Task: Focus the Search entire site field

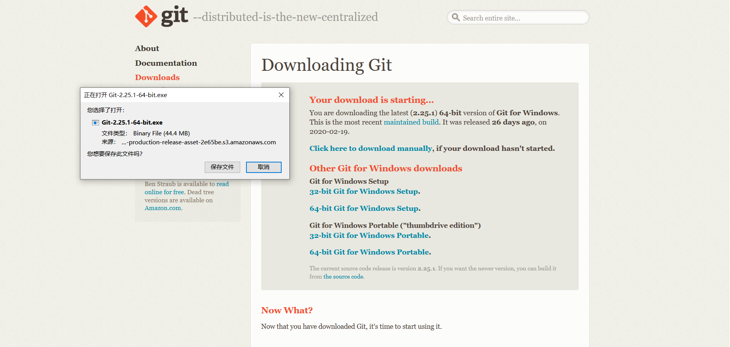Action: click(x=518, y=17)
